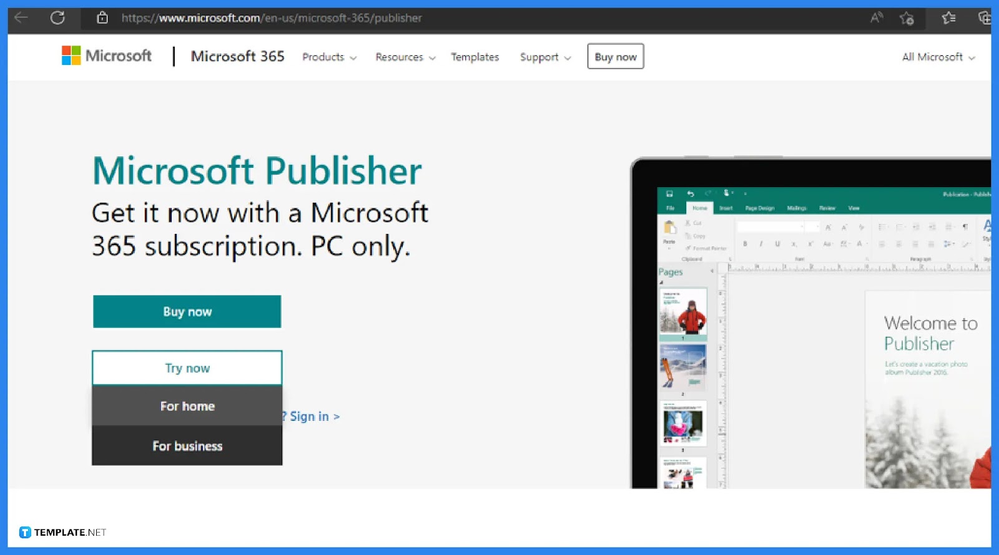
Task: Click the Italic icon in the Publisher ribbon
Action: coord(761,244)
